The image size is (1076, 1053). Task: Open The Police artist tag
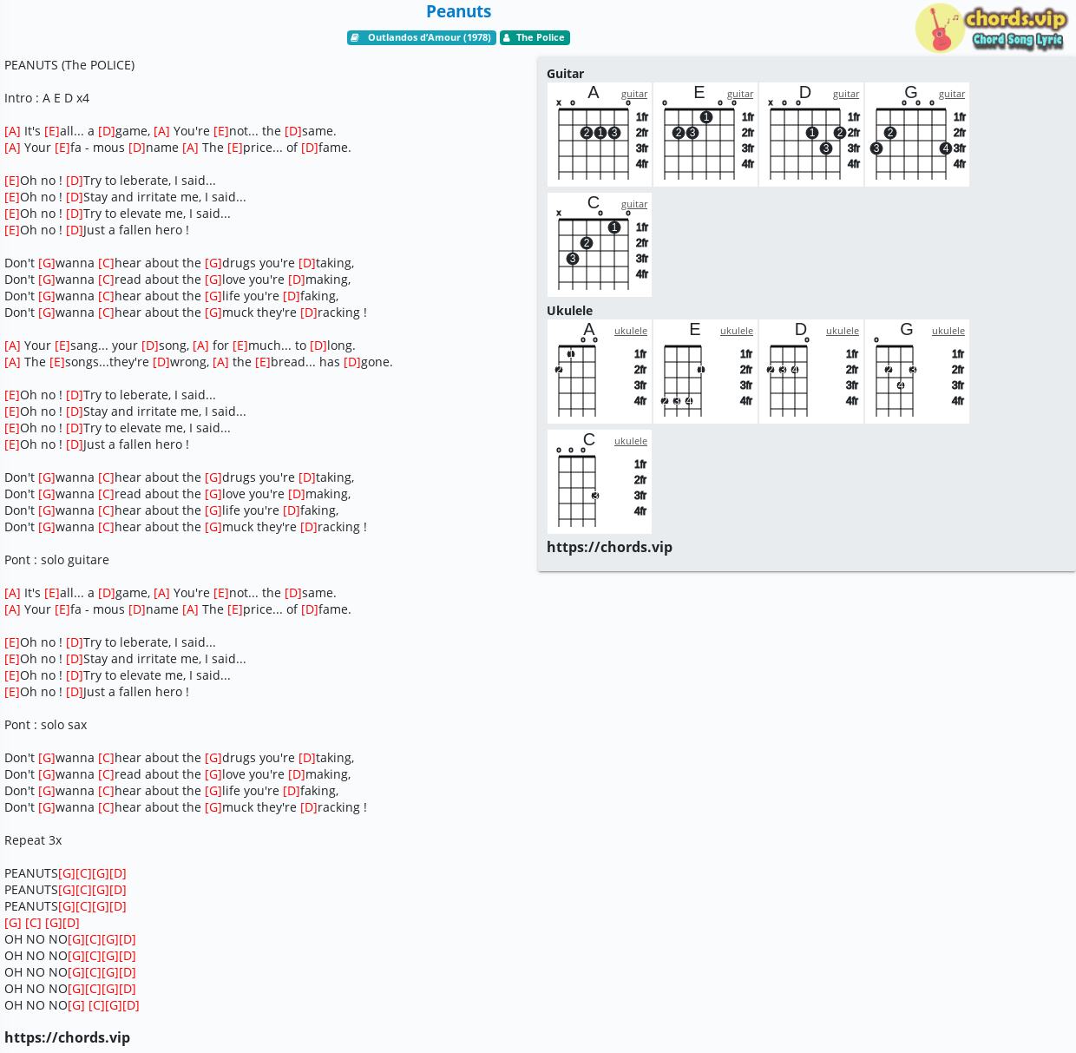(x=535, y=37)
